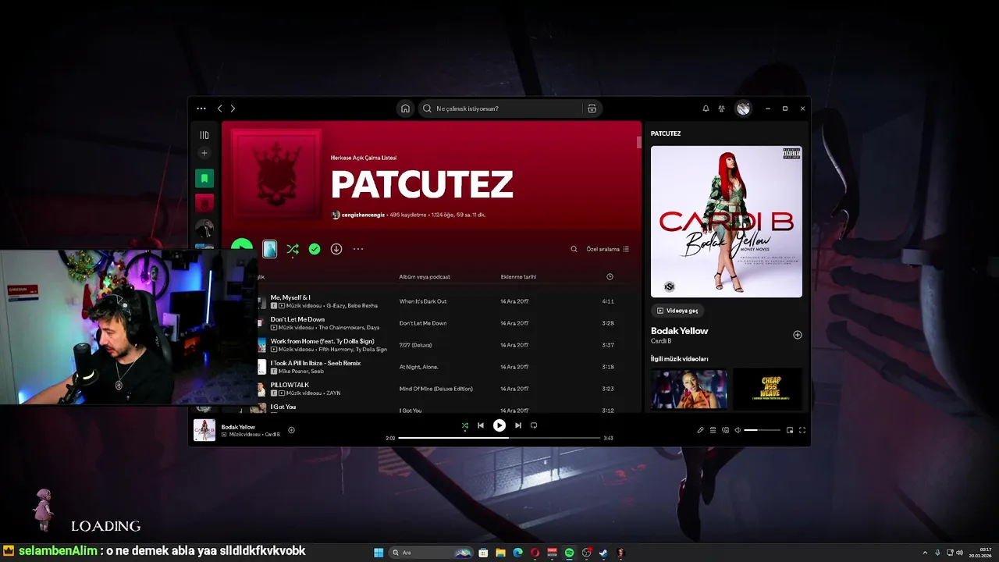Open the mini player icon
Screen dimensions: 999x562
pos(790,430)
